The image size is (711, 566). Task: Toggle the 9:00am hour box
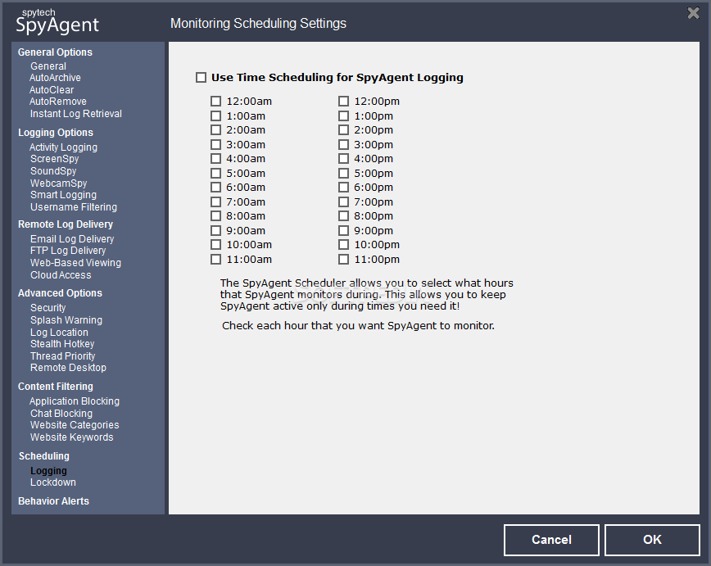(x=216, y=230)
